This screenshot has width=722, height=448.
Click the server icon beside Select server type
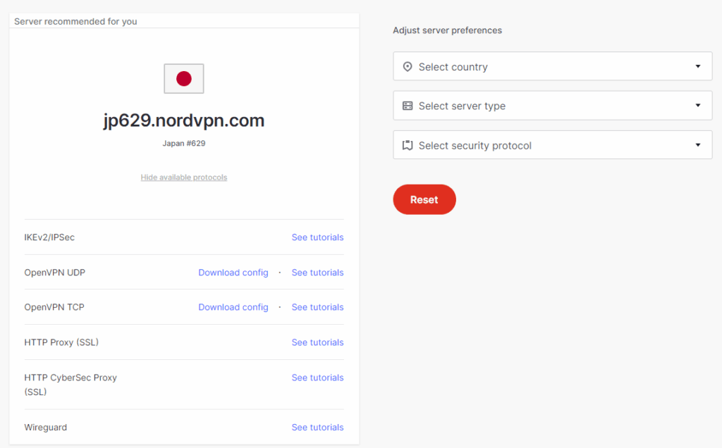407,106
